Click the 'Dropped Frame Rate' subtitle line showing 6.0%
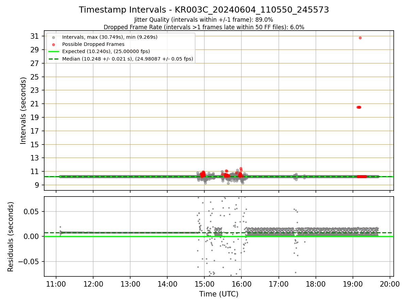Image resolution: width=408 pixels, height=306 pixels. tap(204, 27)
